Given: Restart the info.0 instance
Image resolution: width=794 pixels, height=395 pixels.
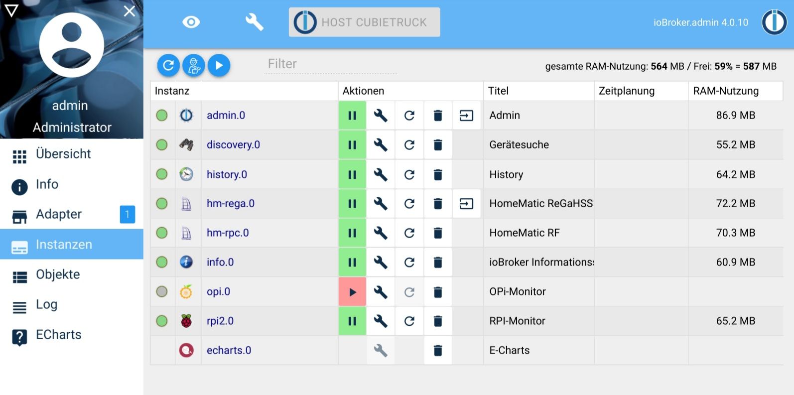Looking at the screenshot, I should pyautogui.click(x=409, y=263).
